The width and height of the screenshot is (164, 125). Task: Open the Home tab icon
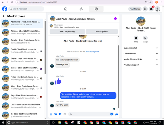pyautogui.click(x=66, y=9)
